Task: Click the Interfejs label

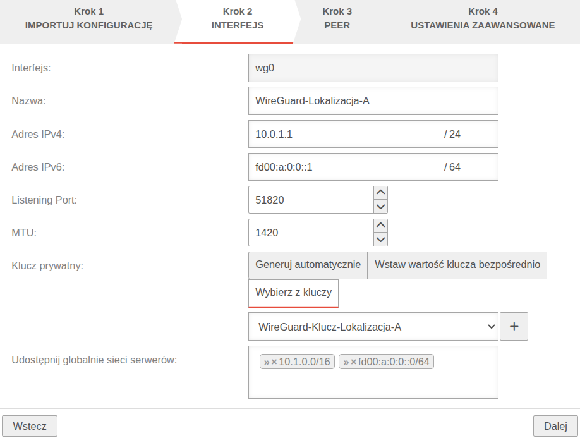Action: click(x=31, y=68)
